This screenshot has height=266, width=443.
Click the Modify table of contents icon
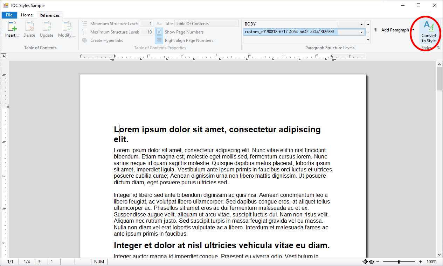67,27
